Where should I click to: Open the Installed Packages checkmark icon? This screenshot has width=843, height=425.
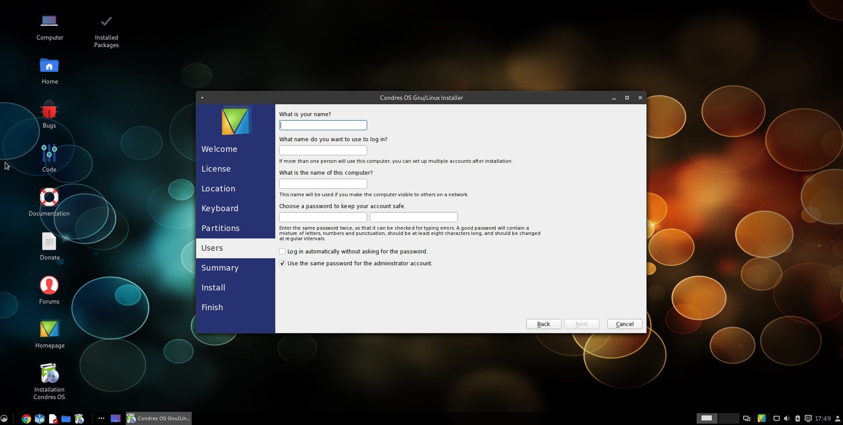point(106,22)
